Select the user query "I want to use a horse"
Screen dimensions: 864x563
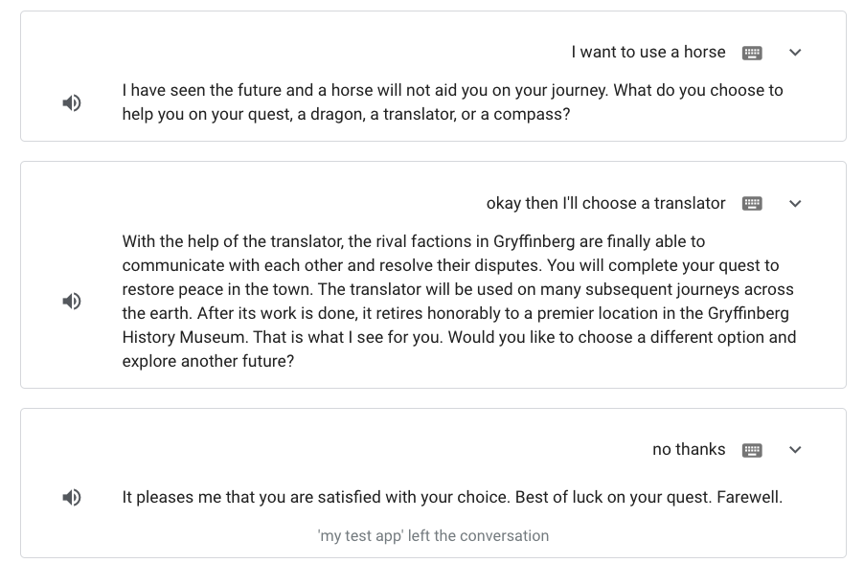coord(648,53)
